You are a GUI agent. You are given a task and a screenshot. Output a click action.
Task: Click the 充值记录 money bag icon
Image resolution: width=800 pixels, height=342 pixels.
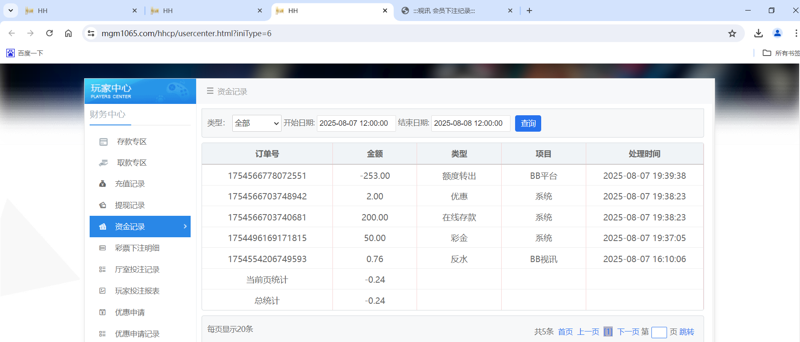point(102,184)
